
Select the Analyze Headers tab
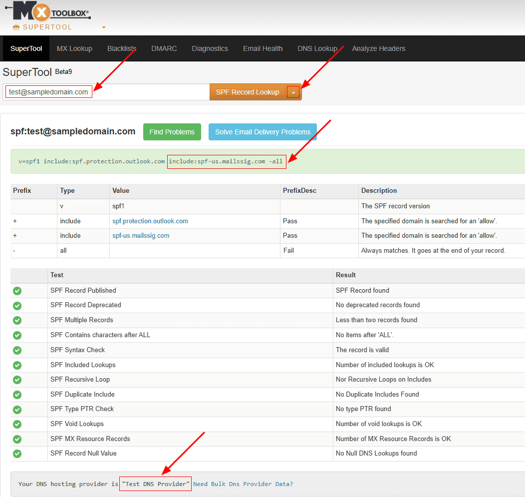point(378,48)
